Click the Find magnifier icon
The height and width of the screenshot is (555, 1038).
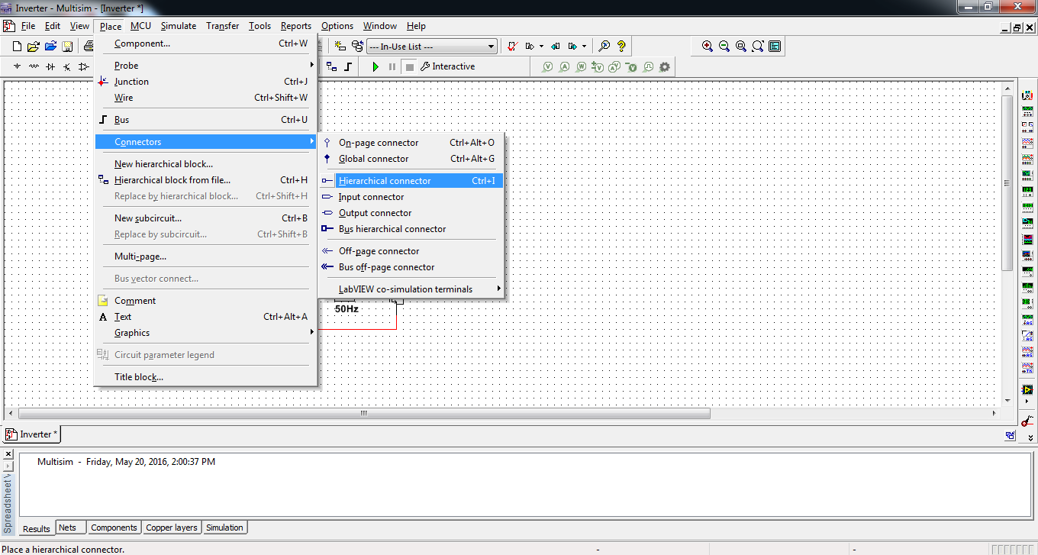click(x=604, y=47)
